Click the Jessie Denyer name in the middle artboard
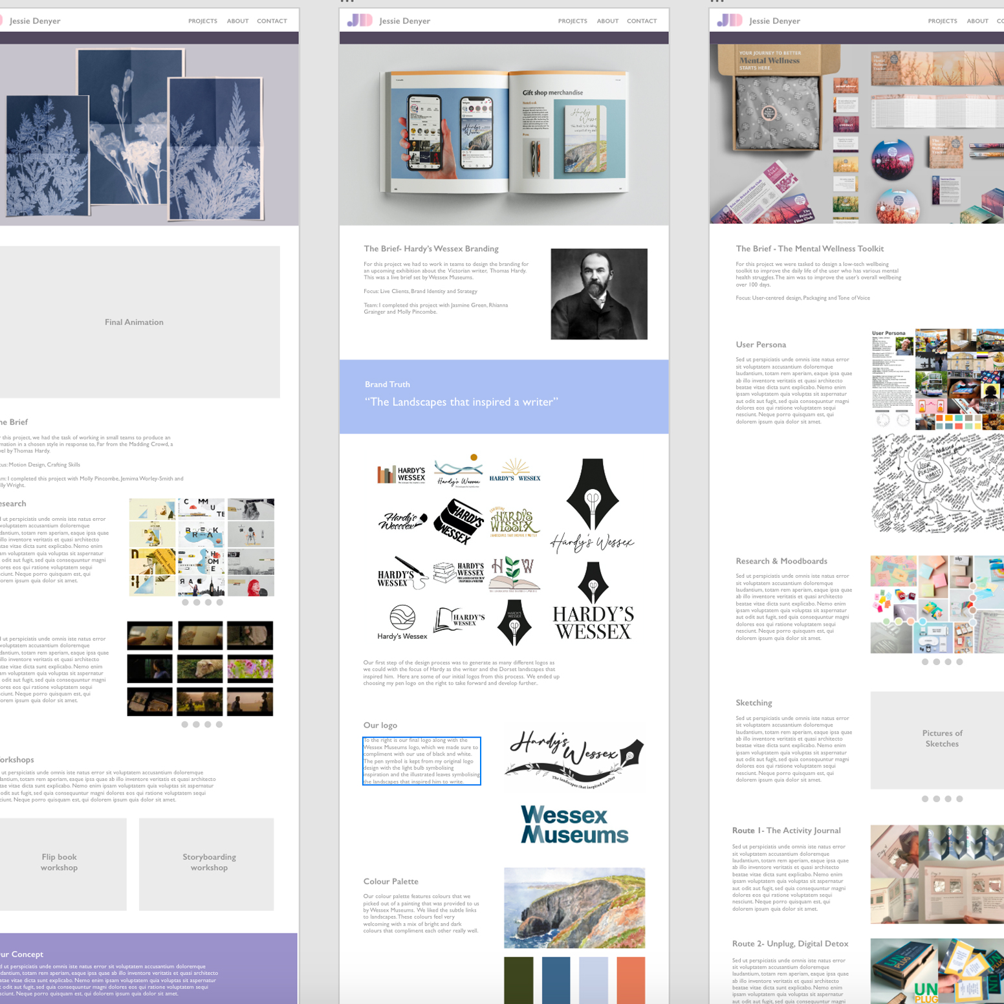1004x1004 pixels. [x=405, y=21]
